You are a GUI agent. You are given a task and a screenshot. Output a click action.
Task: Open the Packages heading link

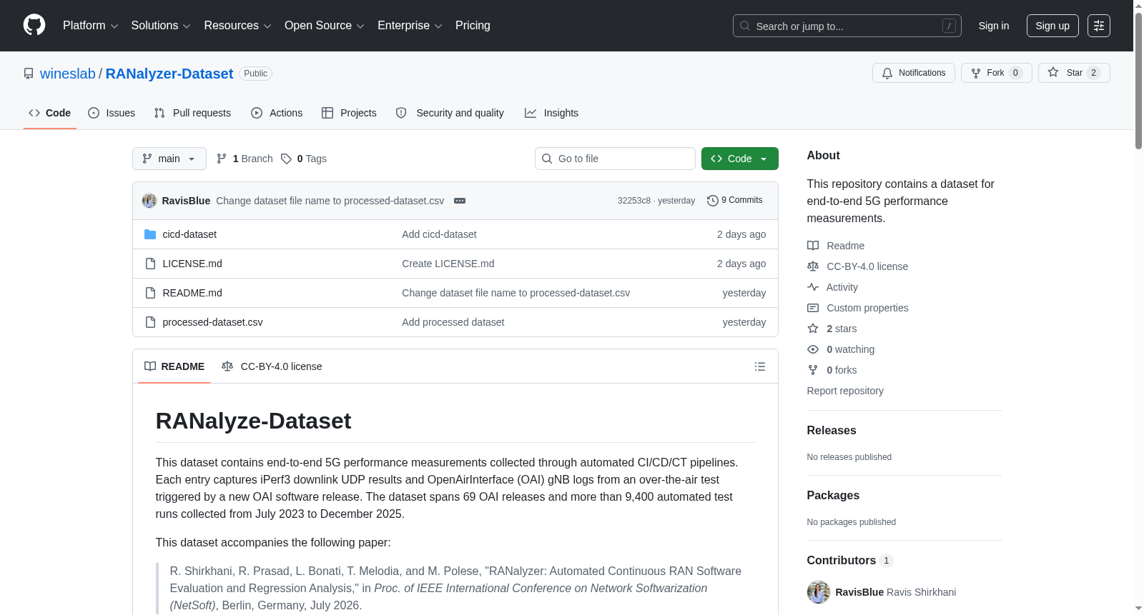[833, 495]
